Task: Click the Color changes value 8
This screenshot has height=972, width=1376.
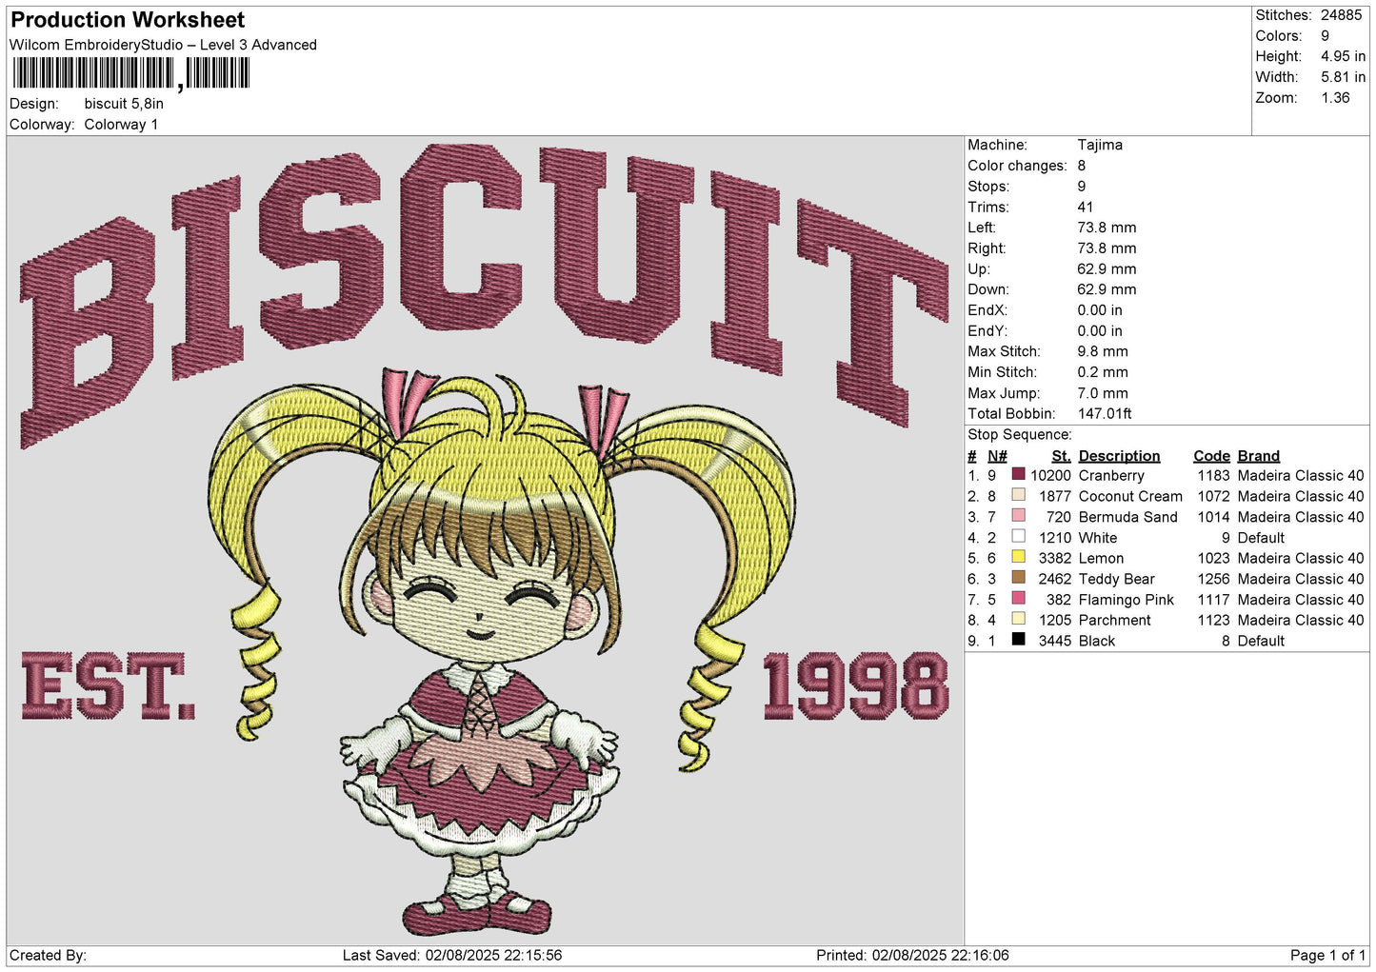Action: (x=1082, y=166)
